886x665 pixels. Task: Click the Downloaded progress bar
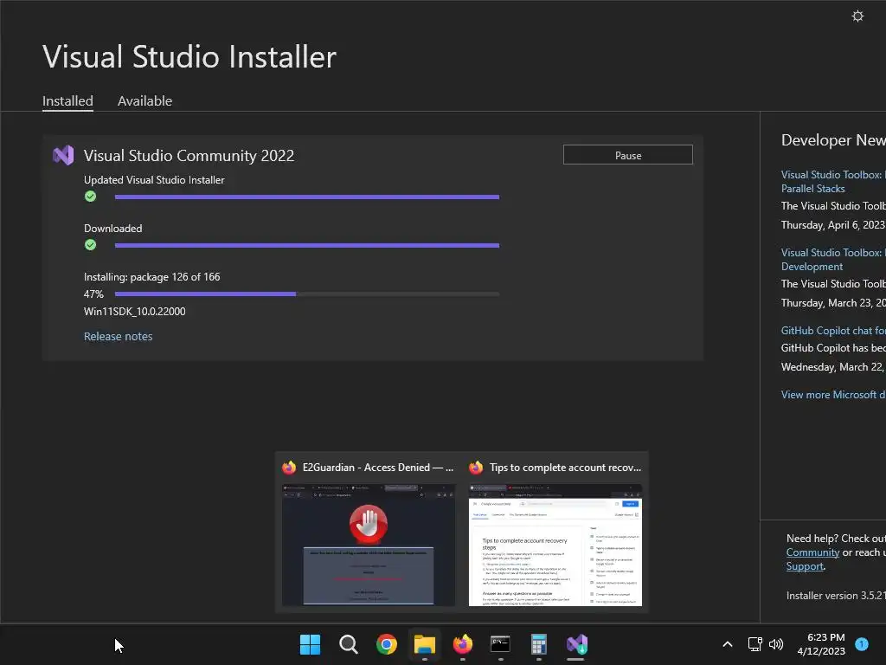coord(307,245)
